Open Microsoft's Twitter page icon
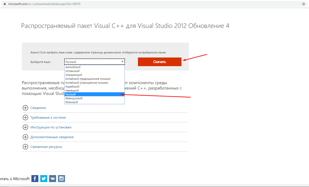309x187 pixels. point(44,179)
